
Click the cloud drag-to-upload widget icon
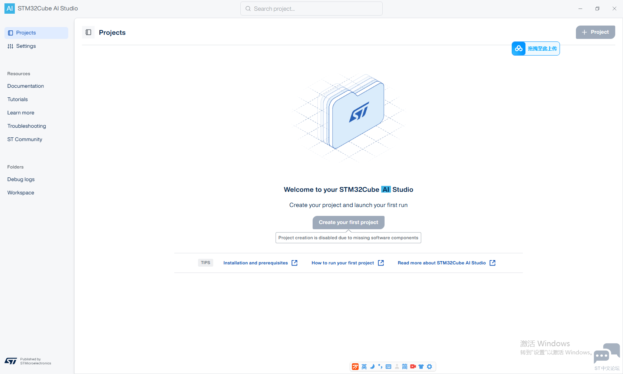[518, 49]
